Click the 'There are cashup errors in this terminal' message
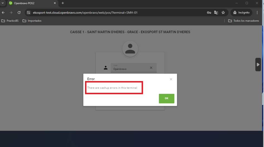 (x=112, y=88)
